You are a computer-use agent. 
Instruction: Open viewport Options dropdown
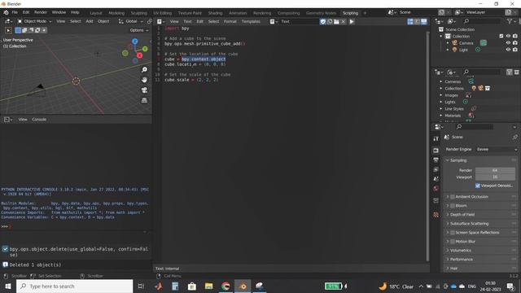click(139, 30)
